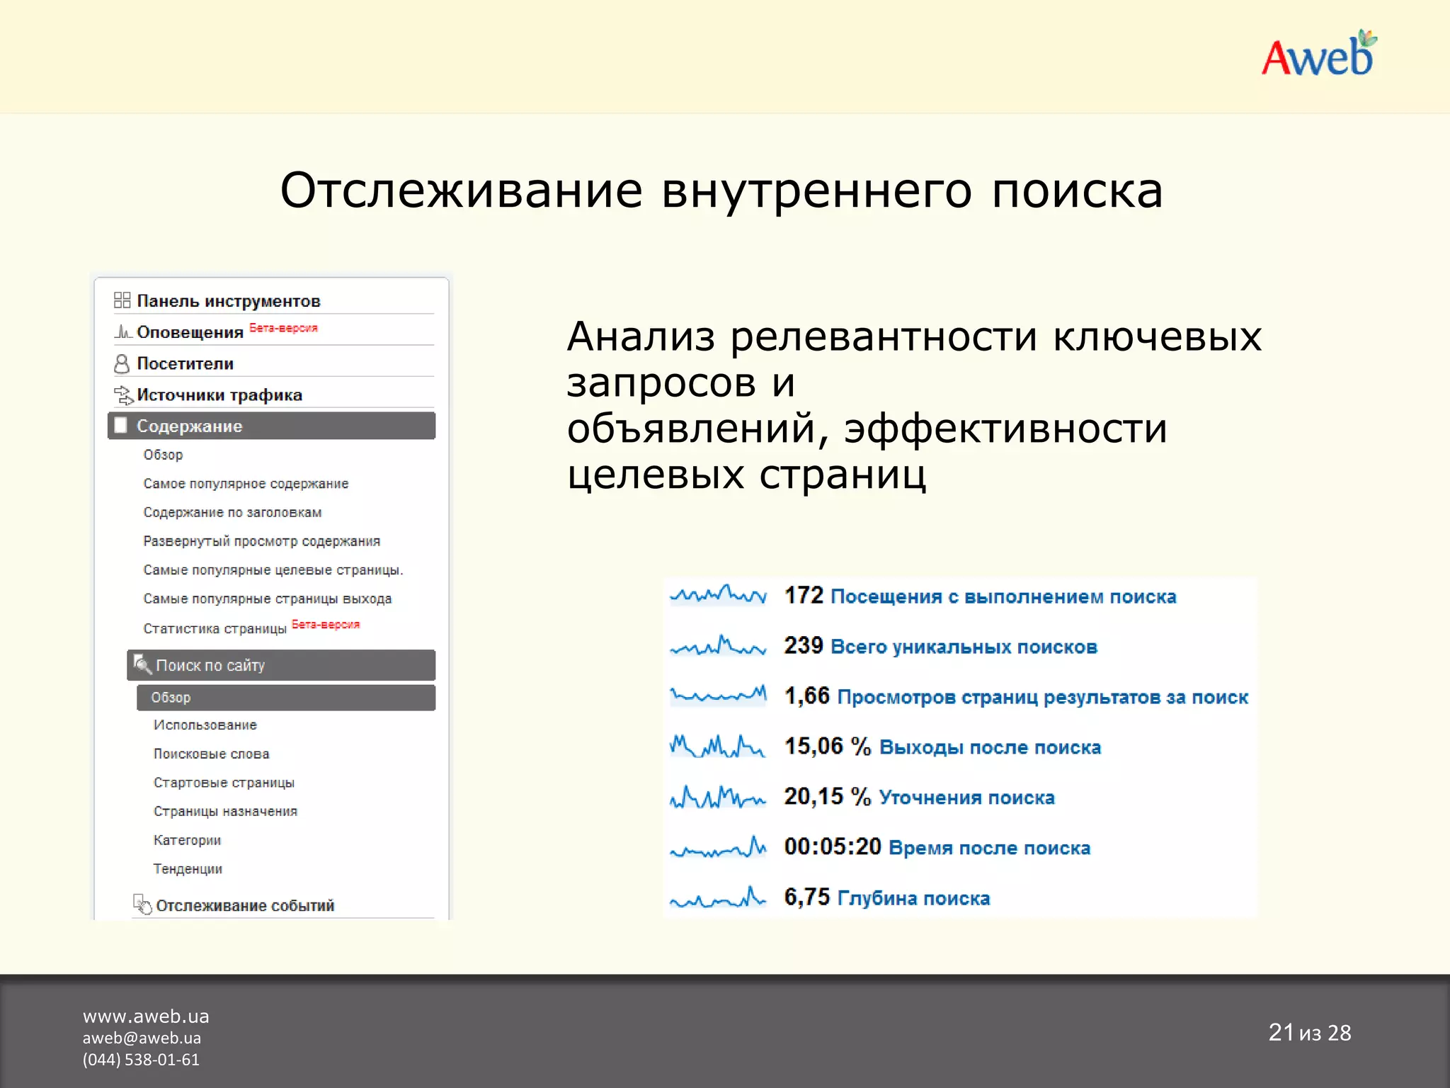The height and width of the screenshot is (1088, 1450).
Task: Click sparkline next to 6,75 Глубина поиска
Action: 718,897
